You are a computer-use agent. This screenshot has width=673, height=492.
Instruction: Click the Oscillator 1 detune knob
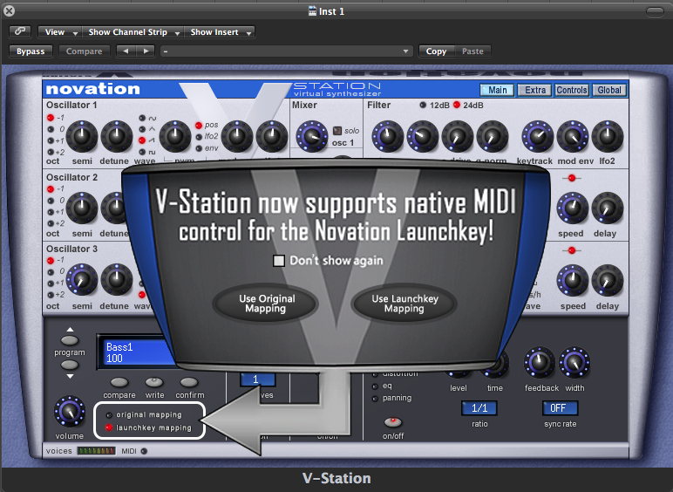coord(116,137)
